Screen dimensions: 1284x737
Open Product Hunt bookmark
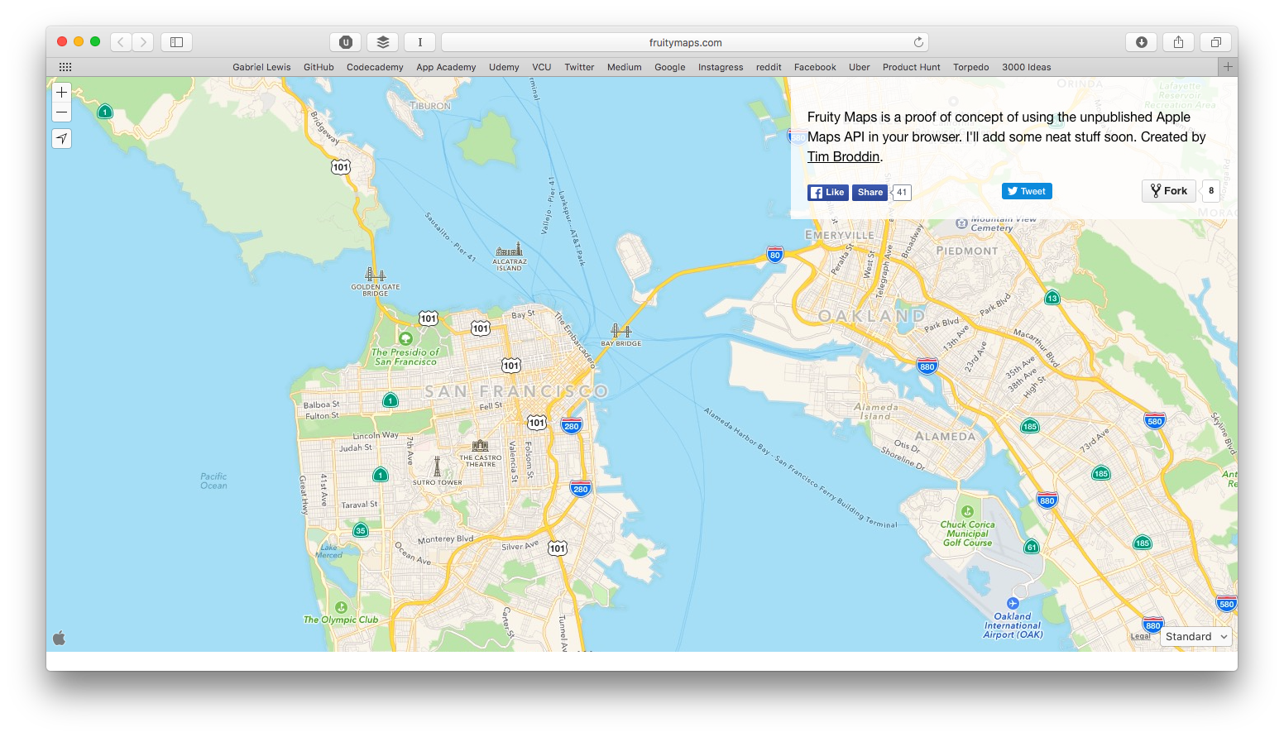[911, 67]
